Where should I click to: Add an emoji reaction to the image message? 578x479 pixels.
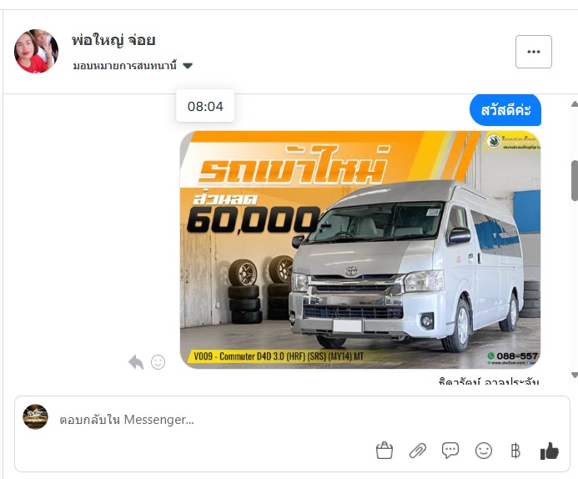click(x=158, y=362)
